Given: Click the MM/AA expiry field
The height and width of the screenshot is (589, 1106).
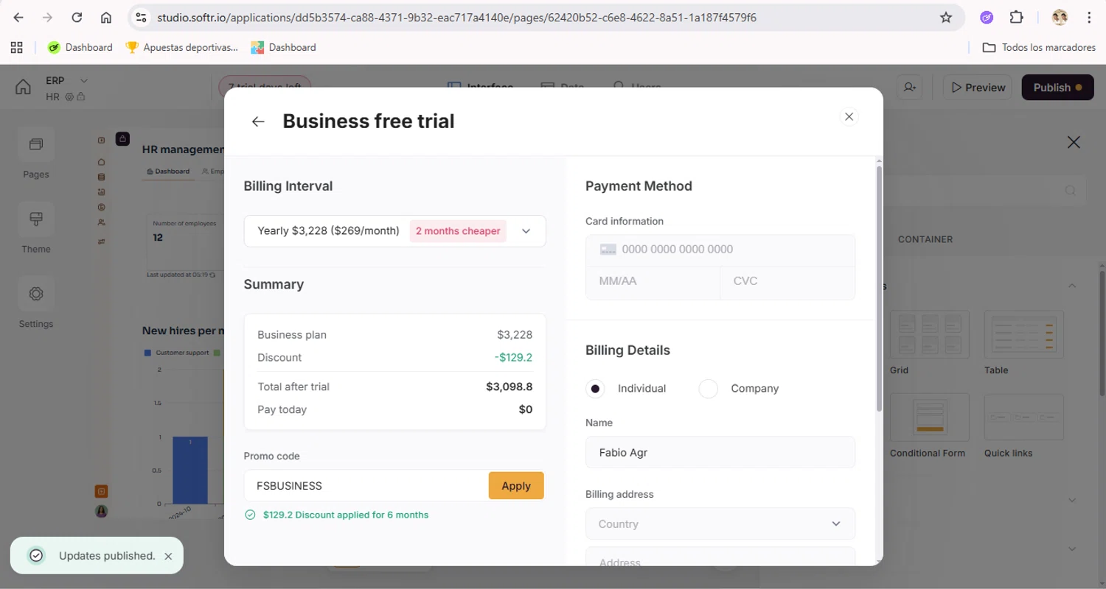Looking at the screenshot, I should [653, 281].
